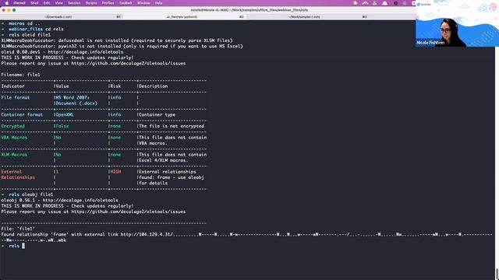This screenshot has height=280, width=499.
Task: Click the 'VBA Macros' indicator cell
Action: [x=14, y=138]
